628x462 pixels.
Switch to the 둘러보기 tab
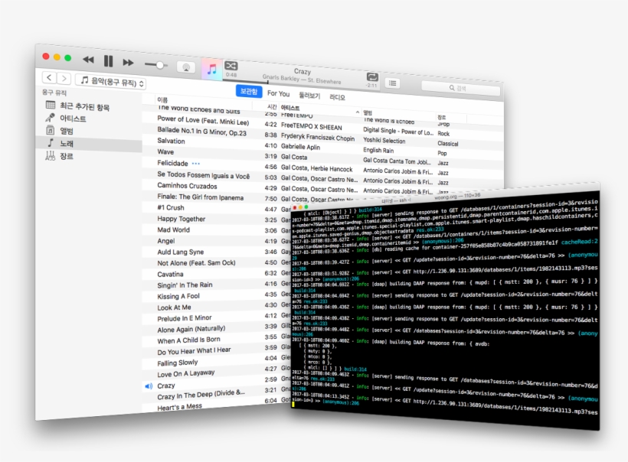[309, 95]
